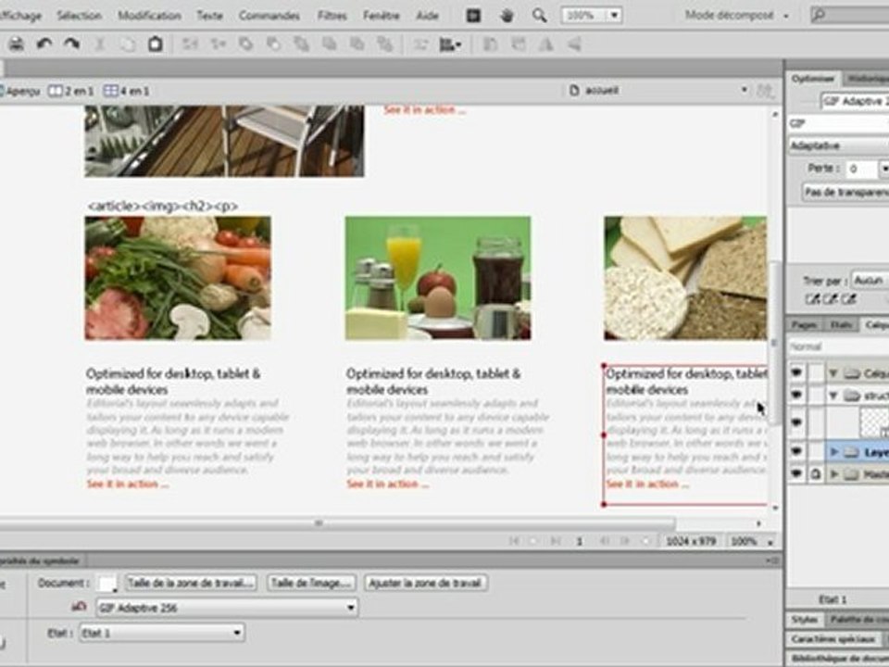Click Taille de l'image button
The height and width of the screenshot is (667, 889).
(311, 583)
